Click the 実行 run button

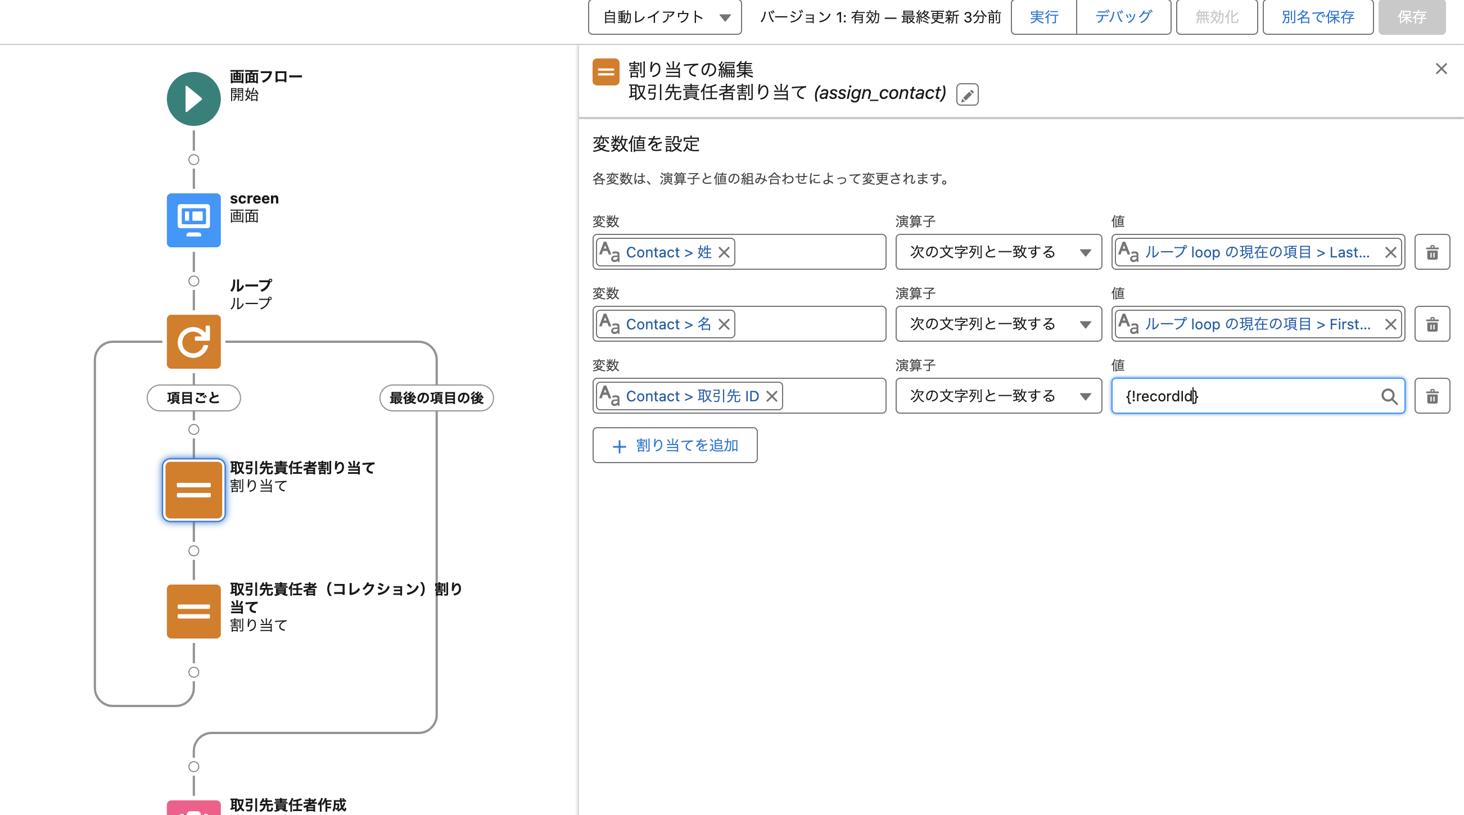point(1043,17)
